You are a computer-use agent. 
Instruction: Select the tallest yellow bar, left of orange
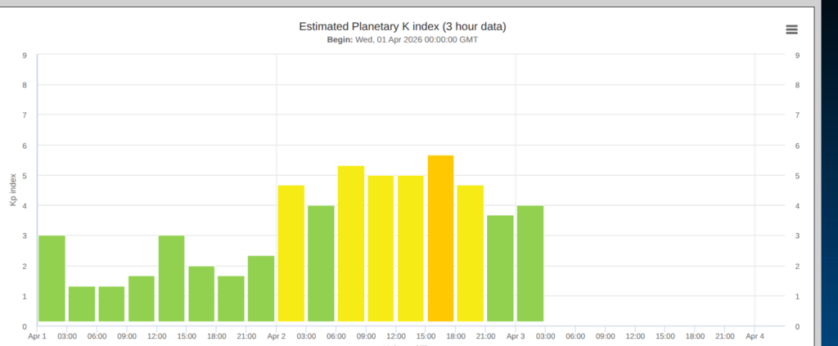tap(351, 244)
